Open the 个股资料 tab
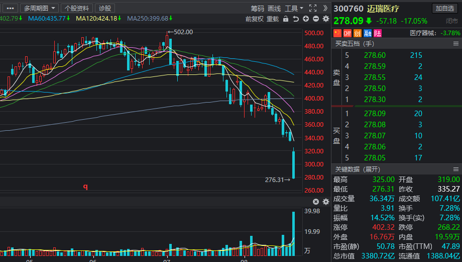This screenshot has width=462, height=262. pyautogui.click(x=77, y=8)
